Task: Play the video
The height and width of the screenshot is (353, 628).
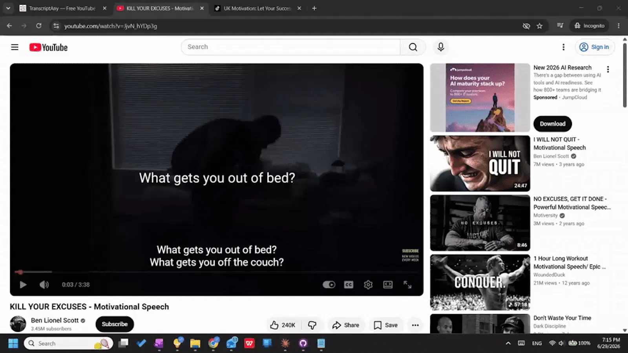Action: [x=23, y=285]
